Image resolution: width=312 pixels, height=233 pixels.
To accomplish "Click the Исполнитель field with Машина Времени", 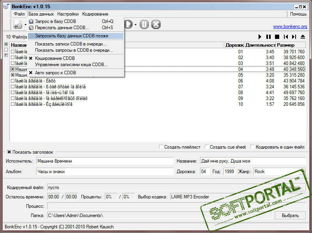I will [x=105, y=161].
